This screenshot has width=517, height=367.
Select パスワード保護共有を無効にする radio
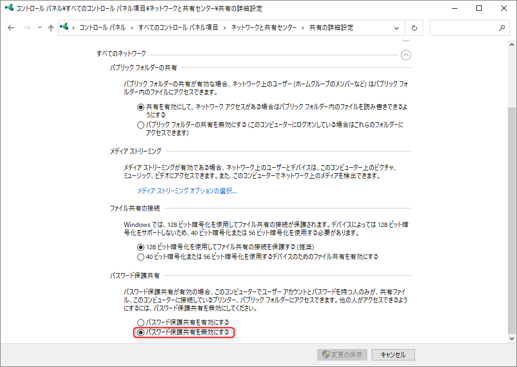point(141,332)
